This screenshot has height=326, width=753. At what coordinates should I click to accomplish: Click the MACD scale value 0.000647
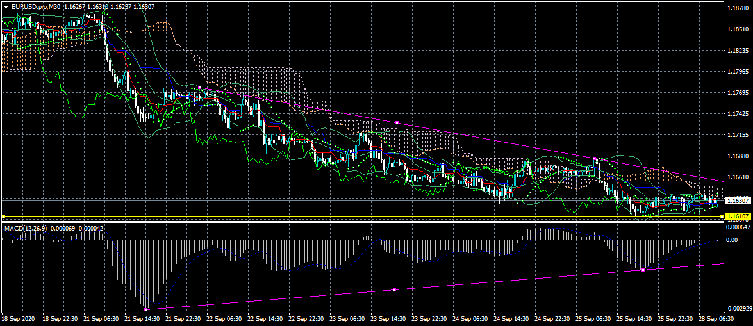738,227
